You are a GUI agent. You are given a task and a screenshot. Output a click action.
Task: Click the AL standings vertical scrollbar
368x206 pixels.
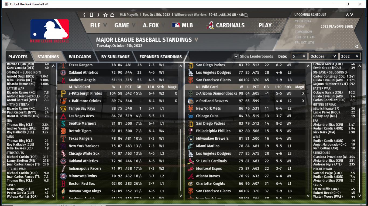click(x=181, y=131)
